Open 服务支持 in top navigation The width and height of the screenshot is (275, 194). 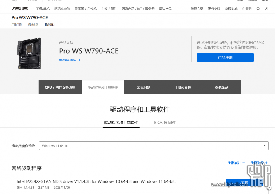214,9
